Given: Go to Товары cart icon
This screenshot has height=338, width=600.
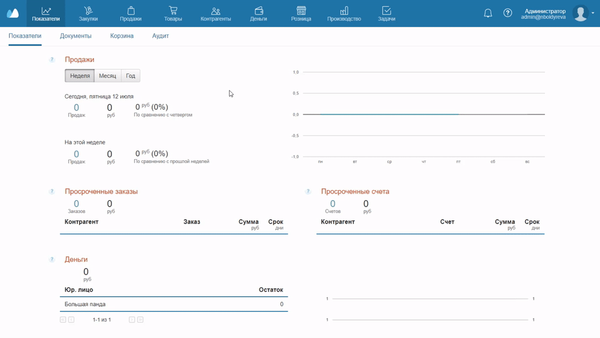Looking at the screenshot, I should click(173, 11).
